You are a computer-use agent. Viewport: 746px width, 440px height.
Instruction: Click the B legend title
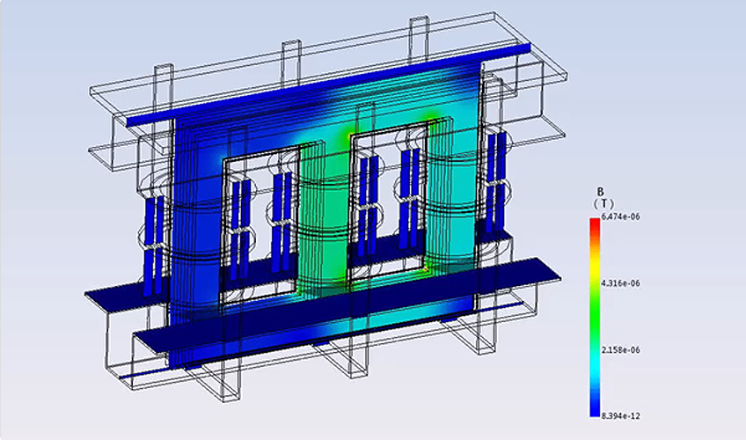tap(601, 192)
